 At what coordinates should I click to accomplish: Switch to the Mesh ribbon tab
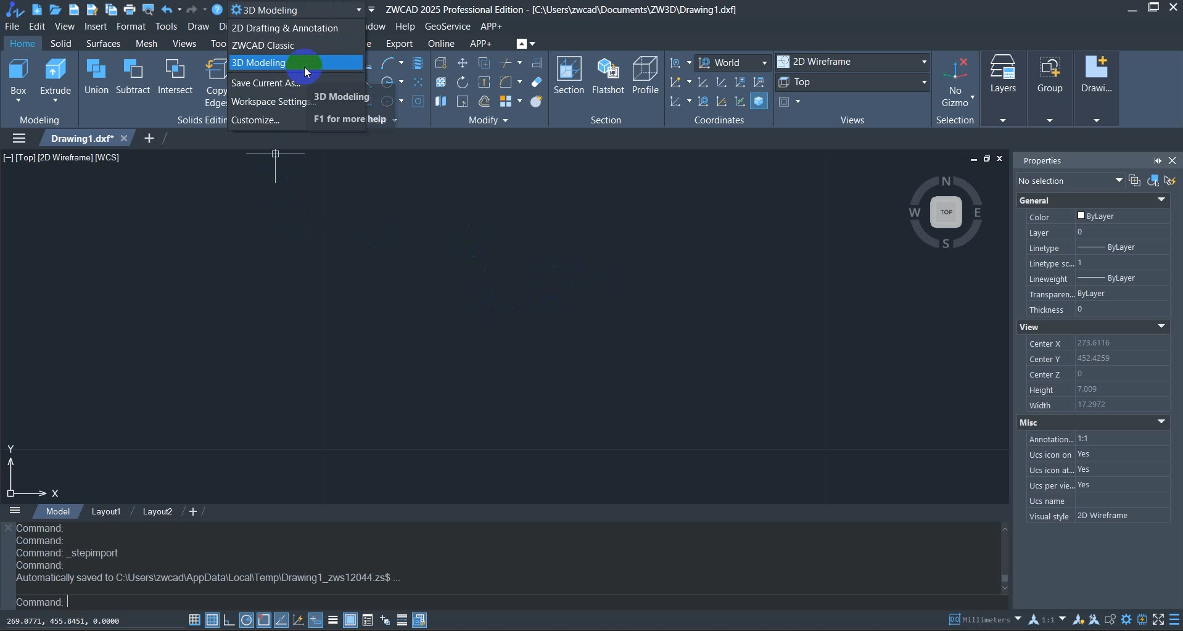146,44
